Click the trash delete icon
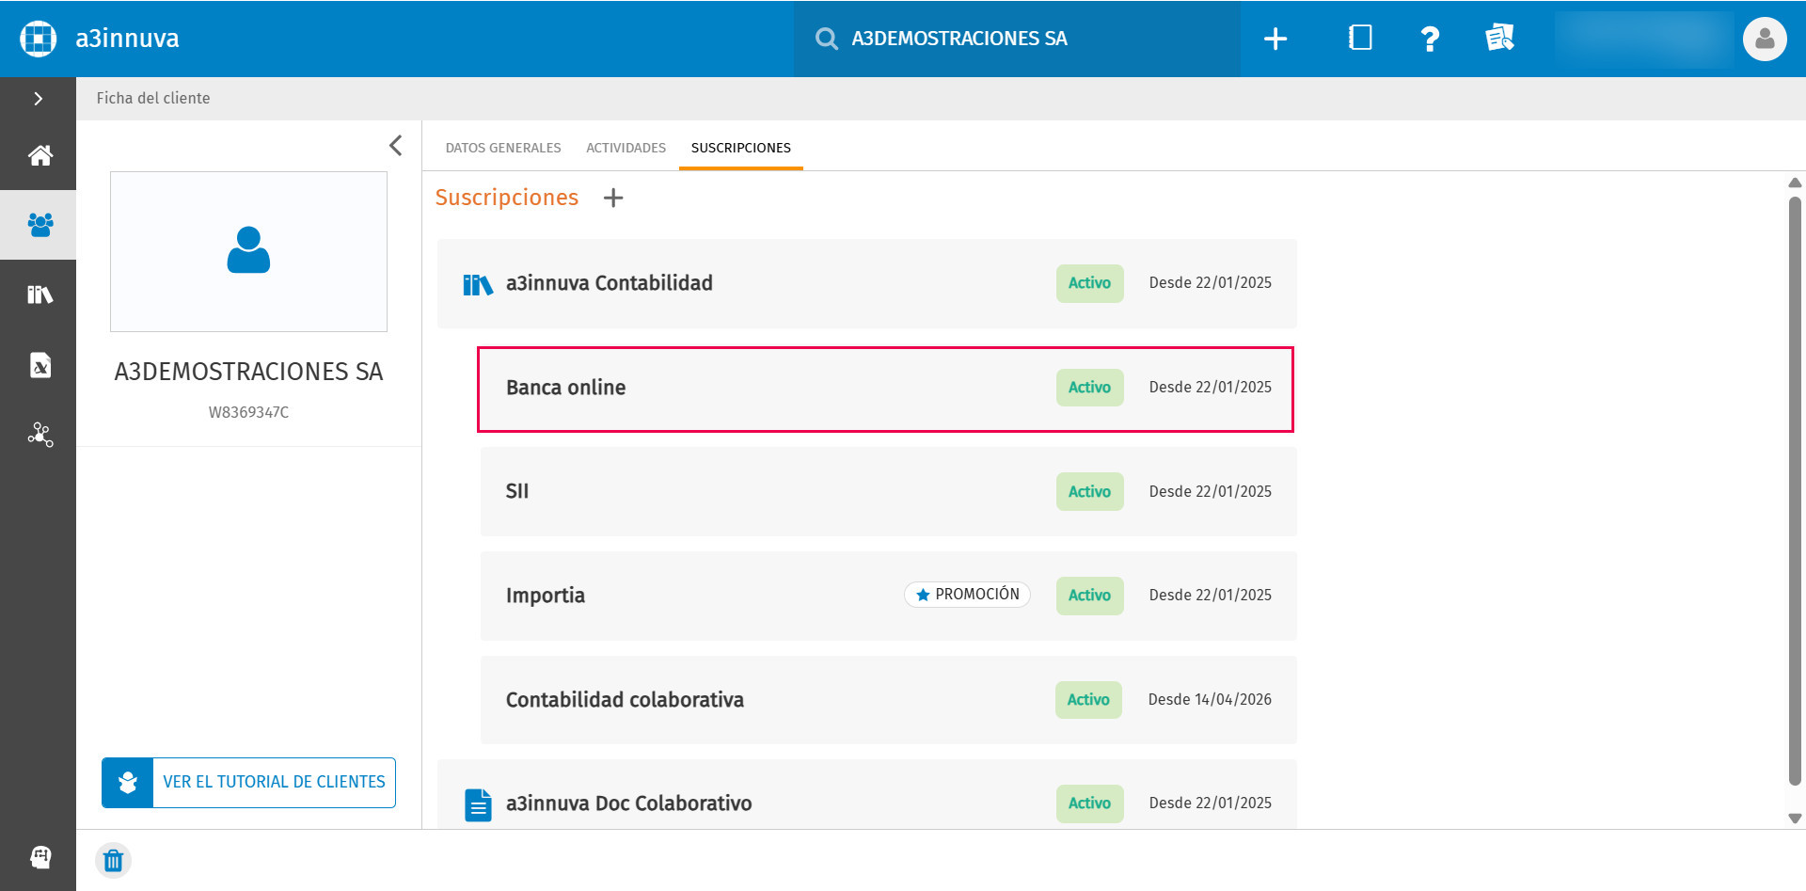Viewport: 1806px width, 891px height. pos(113,860)
